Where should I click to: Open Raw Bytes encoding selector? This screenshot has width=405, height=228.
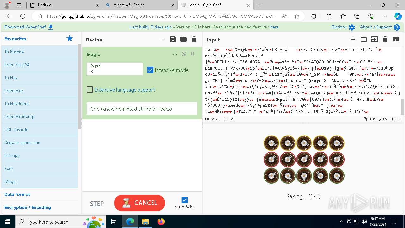pyautogui.click(x=375, y=119)
